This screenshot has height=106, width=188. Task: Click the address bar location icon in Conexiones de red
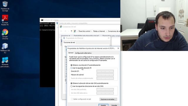75,31
